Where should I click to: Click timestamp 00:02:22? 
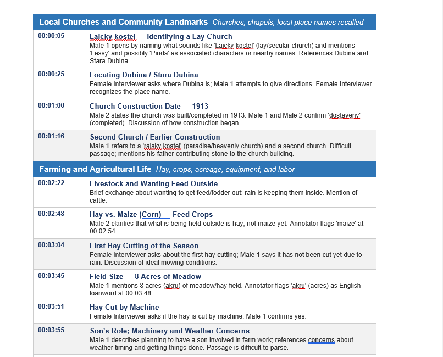51,182
